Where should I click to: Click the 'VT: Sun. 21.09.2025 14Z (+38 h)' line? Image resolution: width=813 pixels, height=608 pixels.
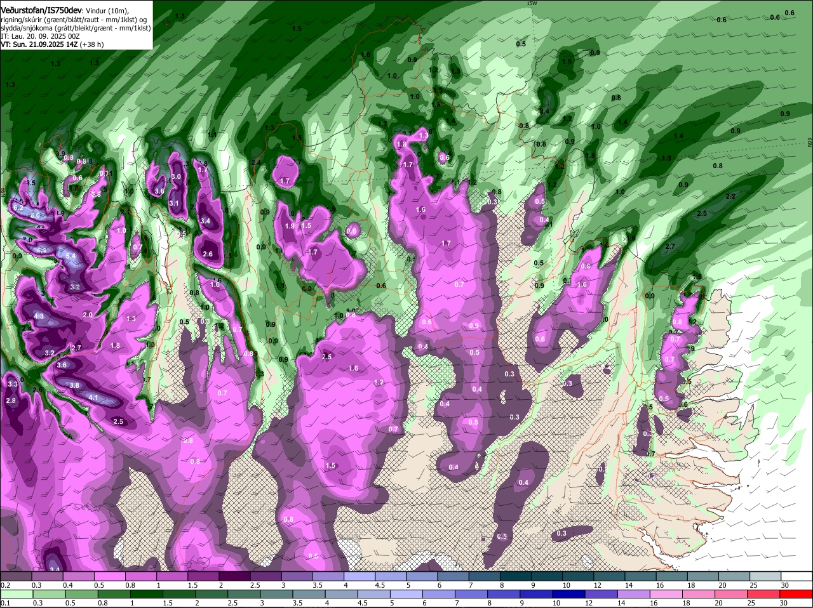coord(52,44)
